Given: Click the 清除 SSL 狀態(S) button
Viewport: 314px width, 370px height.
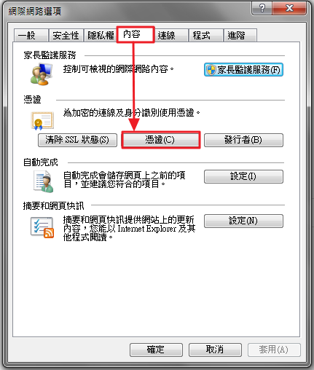Looking at the screenshot, I should 77,140.
